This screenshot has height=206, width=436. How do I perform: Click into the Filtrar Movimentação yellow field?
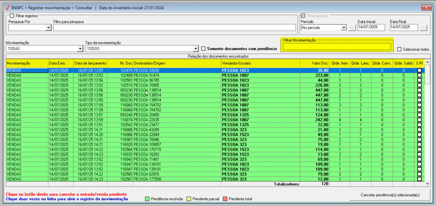pos(337,47)
